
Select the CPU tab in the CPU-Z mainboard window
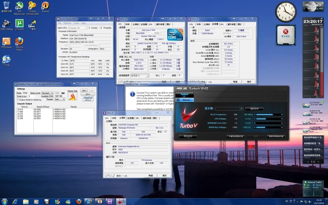click(107, 118)
